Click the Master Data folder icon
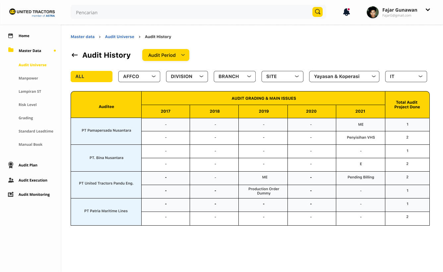This screenshot has height=272, width=443. (x=11, y=50)
